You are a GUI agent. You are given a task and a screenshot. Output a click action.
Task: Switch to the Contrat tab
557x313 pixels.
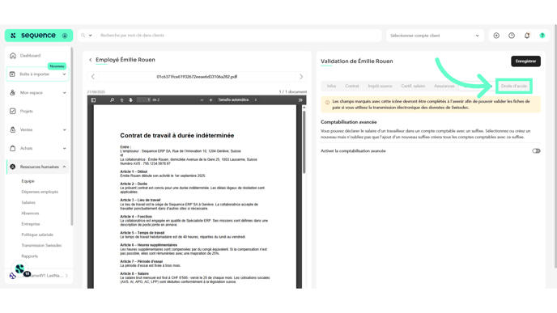(x=352, y=86)
